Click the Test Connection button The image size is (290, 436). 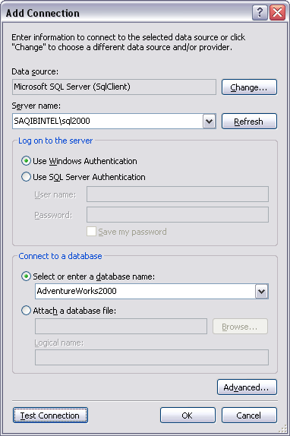pos(50,415)
